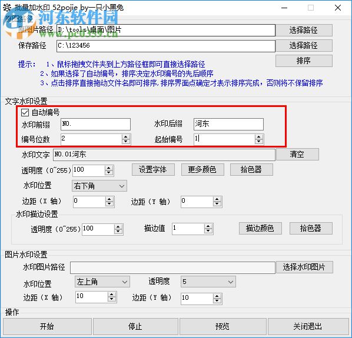Viewport: 352px width, 338px height.
Task: Click the 水印图片路径 field
Action: pos(172,267)
